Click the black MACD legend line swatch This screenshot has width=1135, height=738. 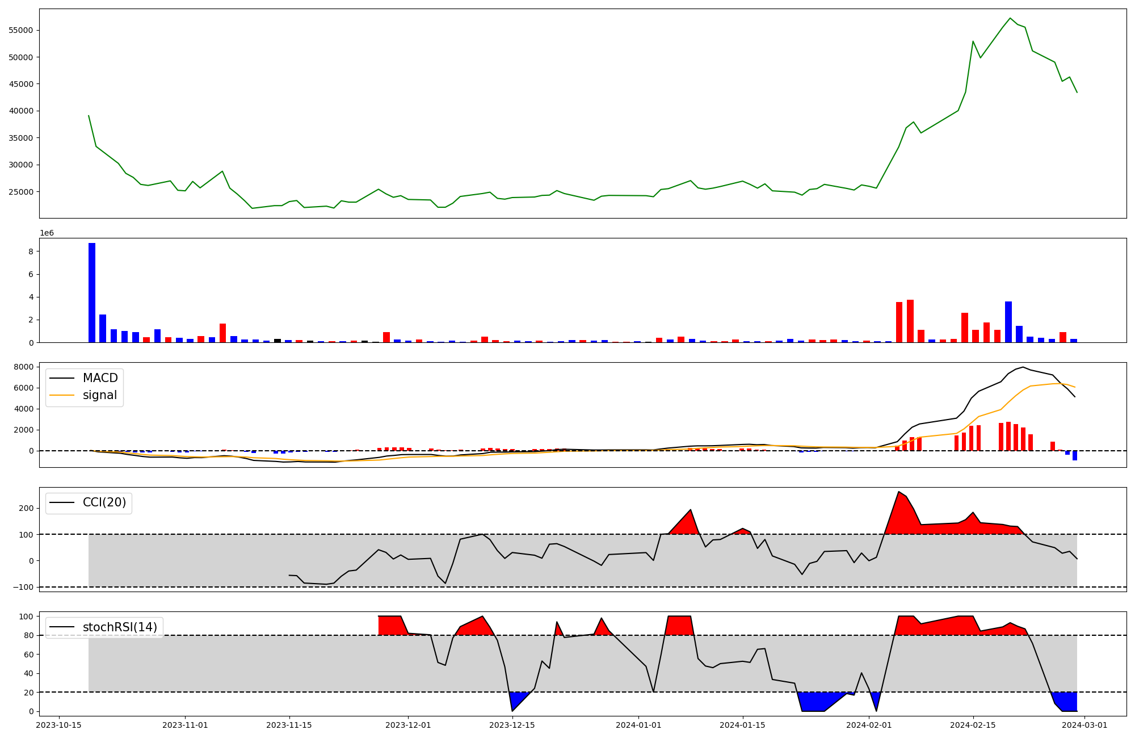tap(62, 378)
